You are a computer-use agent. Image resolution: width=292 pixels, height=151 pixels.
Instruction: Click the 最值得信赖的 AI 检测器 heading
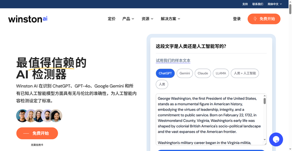click(51, 68)
